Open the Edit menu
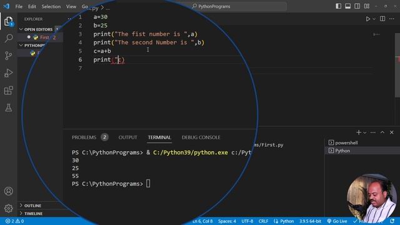Viewport: 400px width, 225px height. pyautogui.click(x=32, y=6)
